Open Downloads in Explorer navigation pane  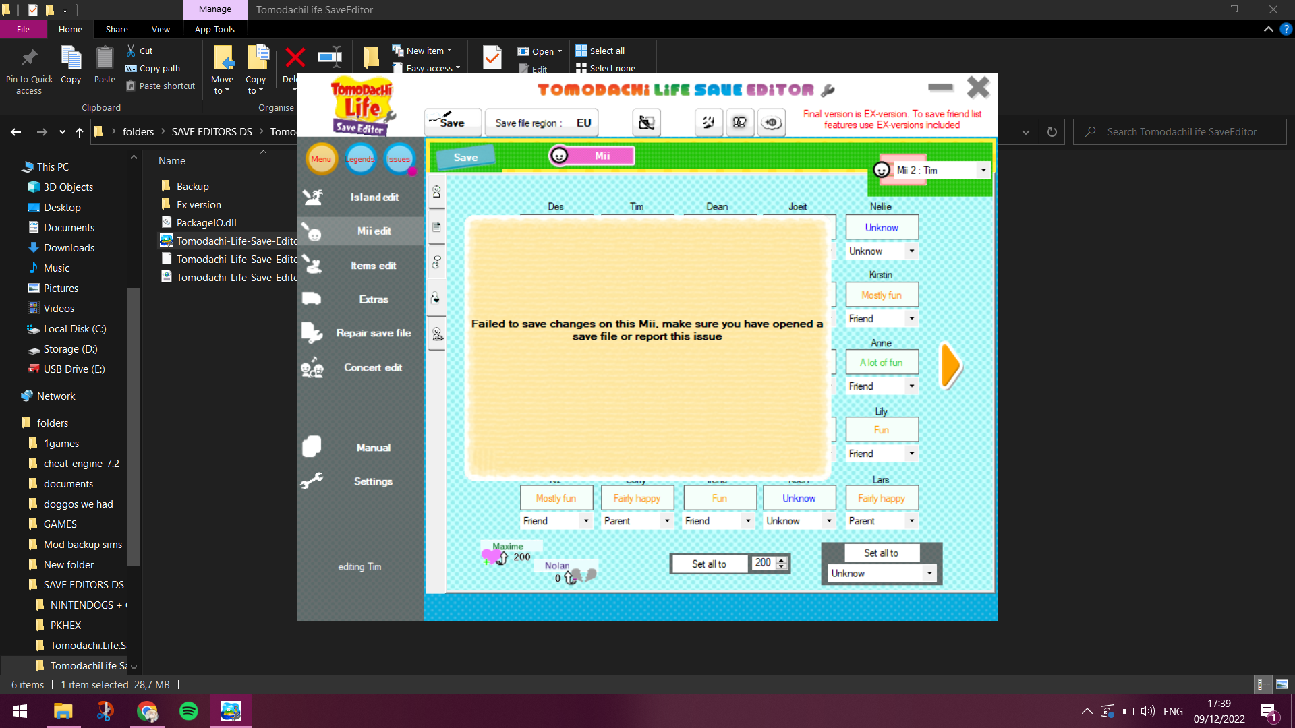pyautogui.click(x=69, y=247)
